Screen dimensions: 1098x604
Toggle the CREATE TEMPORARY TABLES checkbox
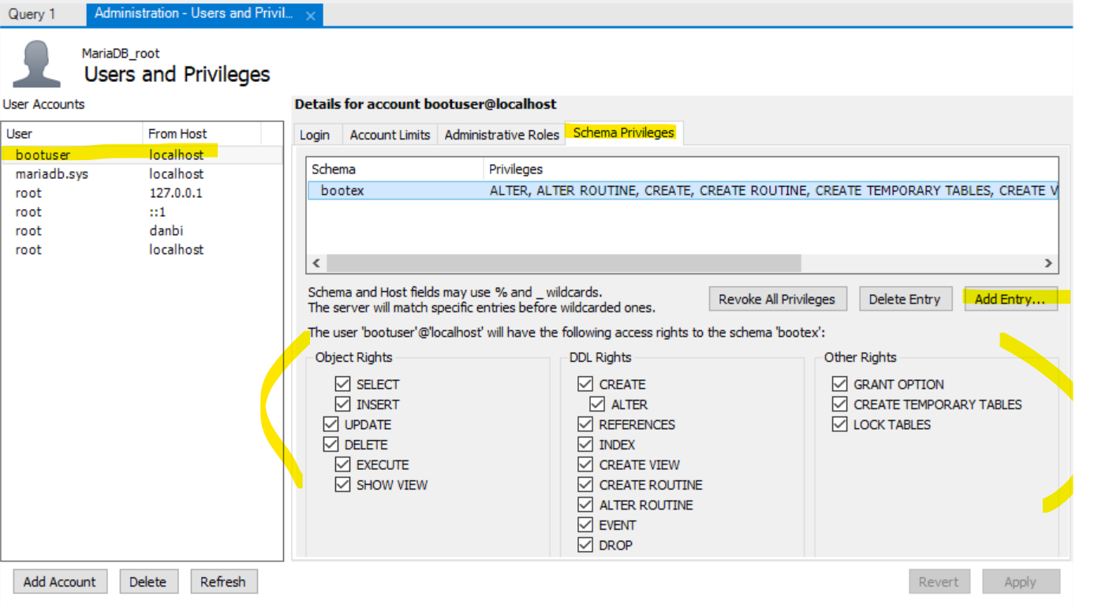pyautogui.click(x=839, y=404)
